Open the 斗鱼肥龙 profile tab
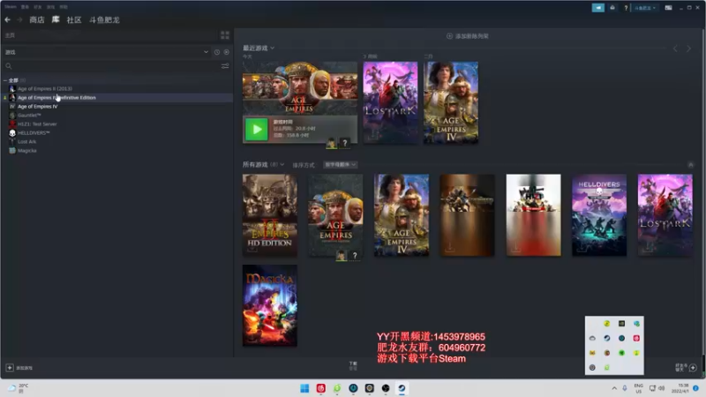This screenshot has height=397, width=706. coord(104,19)
